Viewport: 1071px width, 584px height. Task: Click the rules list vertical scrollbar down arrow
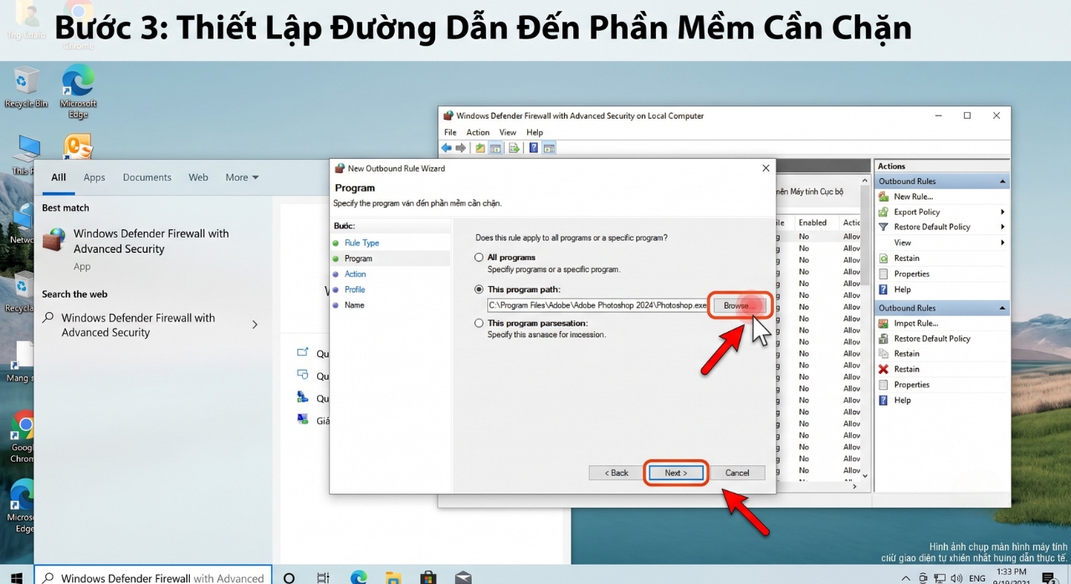click(x=865, y=475)
